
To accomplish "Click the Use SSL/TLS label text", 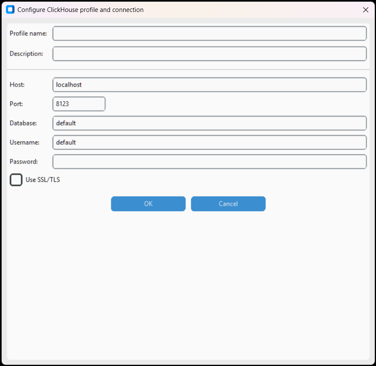I will coord(43,180).
